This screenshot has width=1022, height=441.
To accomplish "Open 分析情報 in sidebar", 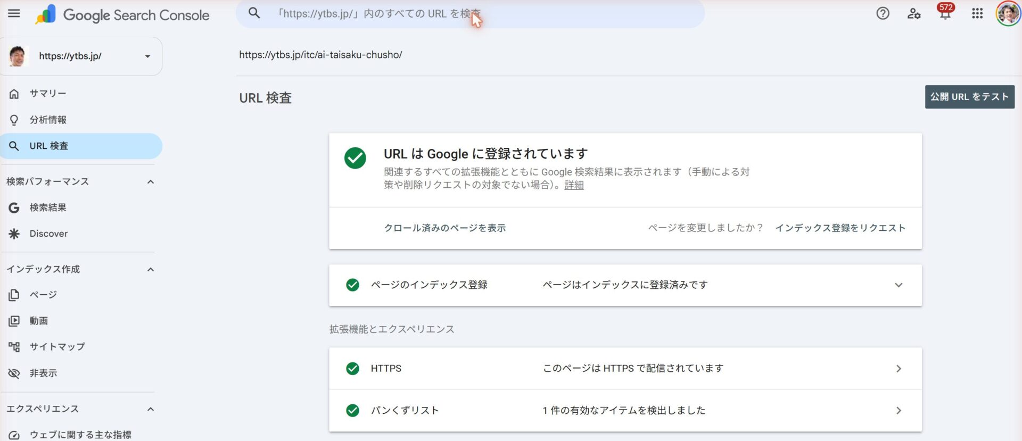I will (x=81, y=120).
